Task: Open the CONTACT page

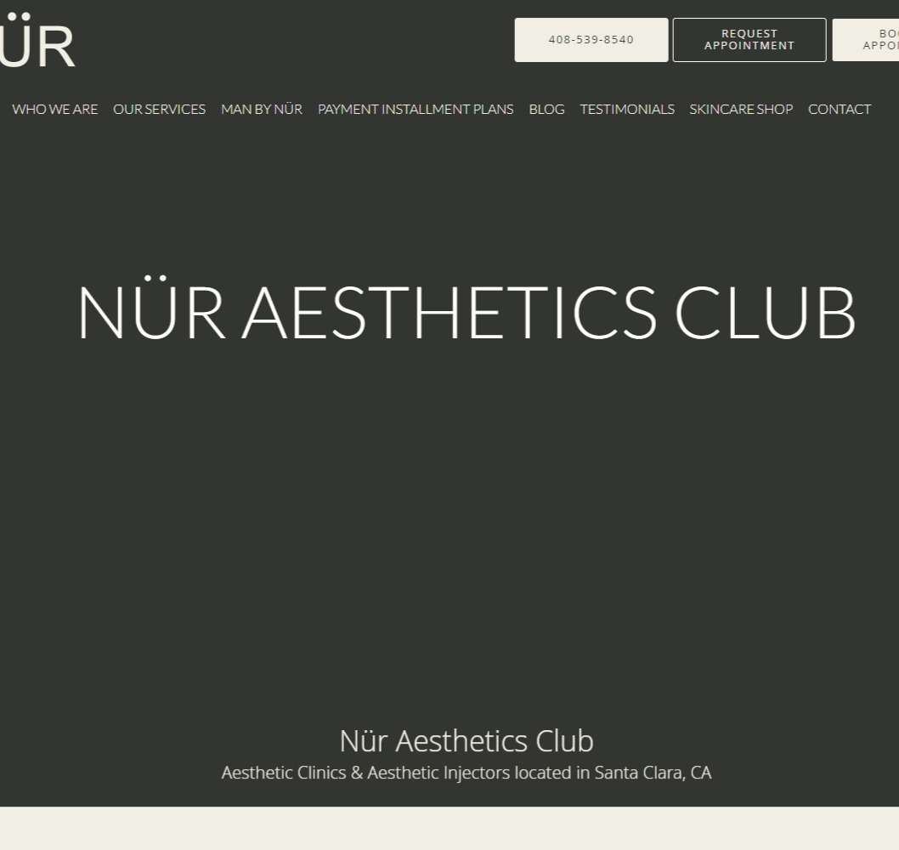Action: pos(840,109)
